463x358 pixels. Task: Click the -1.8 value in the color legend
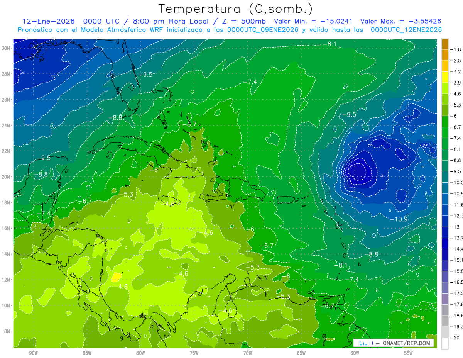tap(456, 49)
